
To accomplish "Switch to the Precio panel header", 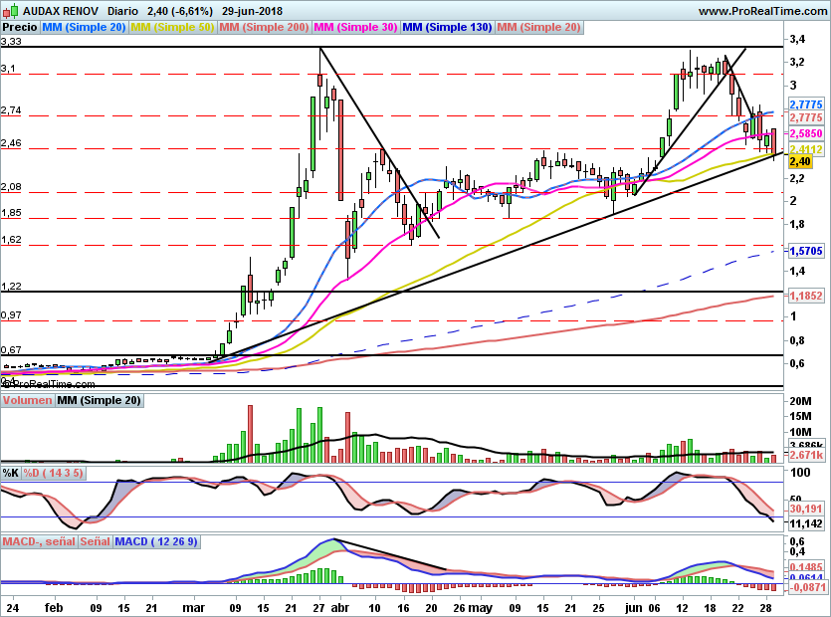I will [20, 28].
